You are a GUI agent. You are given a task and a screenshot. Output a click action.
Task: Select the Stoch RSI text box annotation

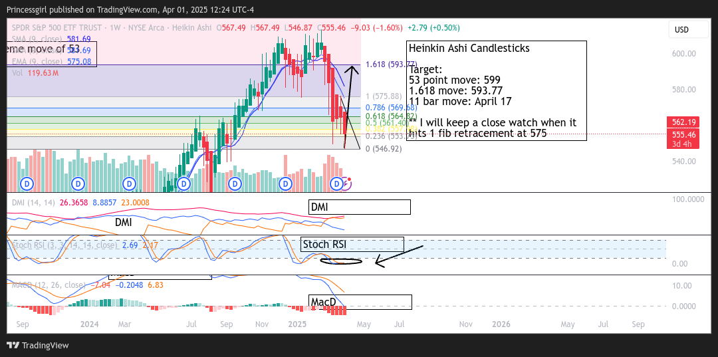point(352,244)
